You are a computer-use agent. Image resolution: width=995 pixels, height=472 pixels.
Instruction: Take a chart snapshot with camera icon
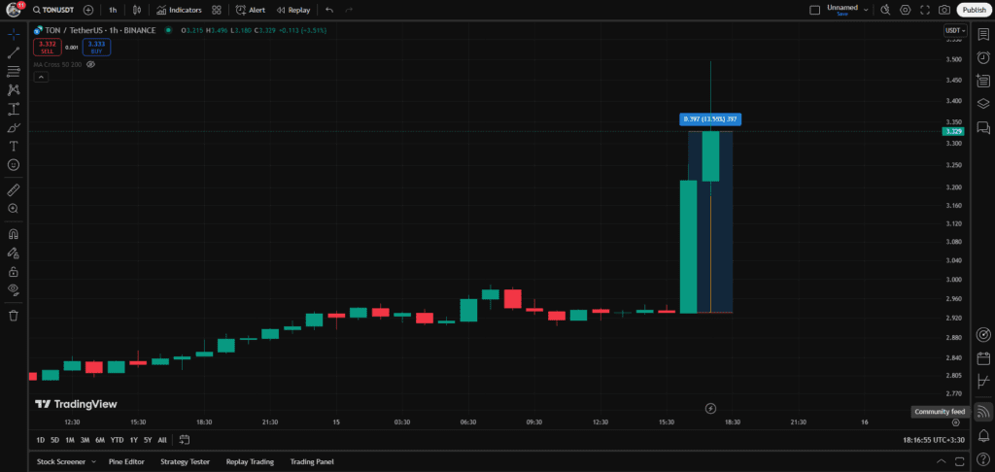click(x=944, y=10)
